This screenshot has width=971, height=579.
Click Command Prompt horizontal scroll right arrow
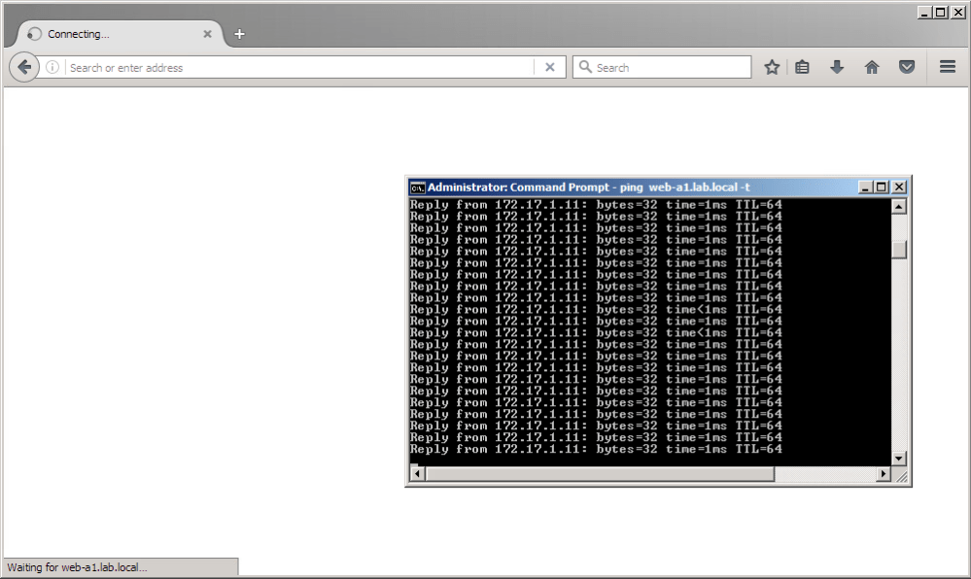tap(884, 474)
